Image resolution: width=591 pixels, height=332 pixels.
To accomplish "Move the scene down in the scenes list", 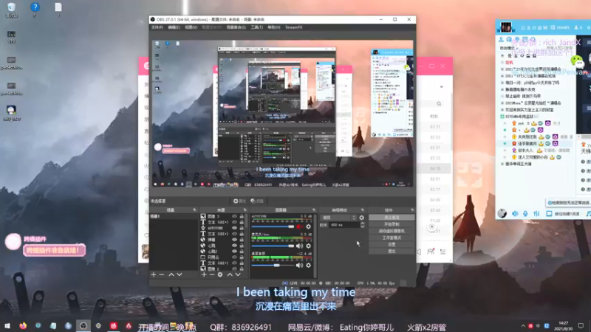I will tap(180, 274).
